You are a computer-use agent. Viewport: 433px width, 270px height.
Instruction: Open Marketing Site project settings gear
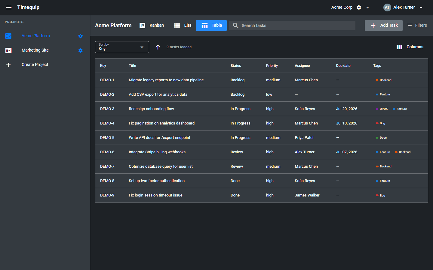pos(80,50)
